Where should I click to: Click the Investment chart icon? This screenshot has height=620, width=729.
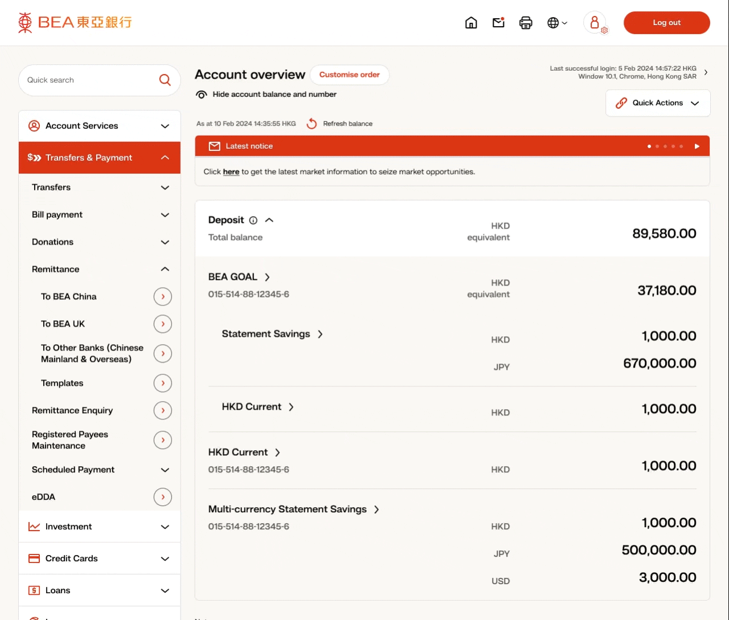34,527
